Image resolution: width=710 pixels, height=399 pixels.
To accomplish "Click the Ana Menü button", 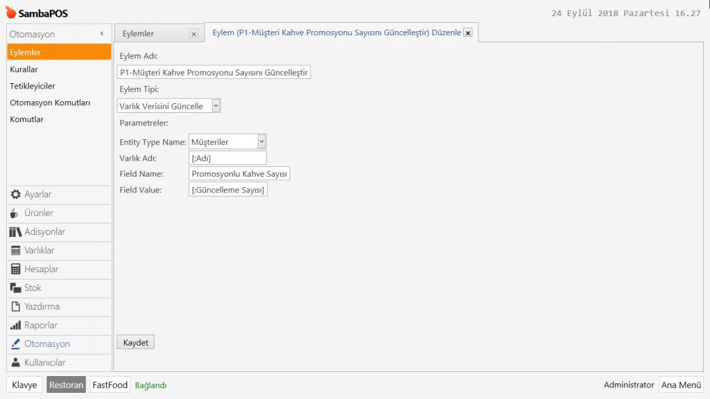I will [681, 385].
